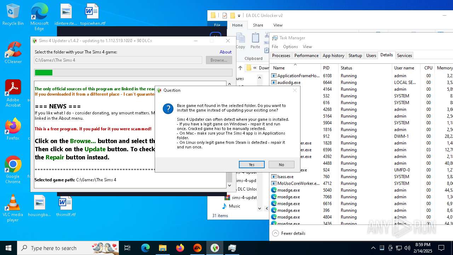Viewport: 453px width, 255px height.
Task: Sort Task Manager by Status column
Action: 365,68
